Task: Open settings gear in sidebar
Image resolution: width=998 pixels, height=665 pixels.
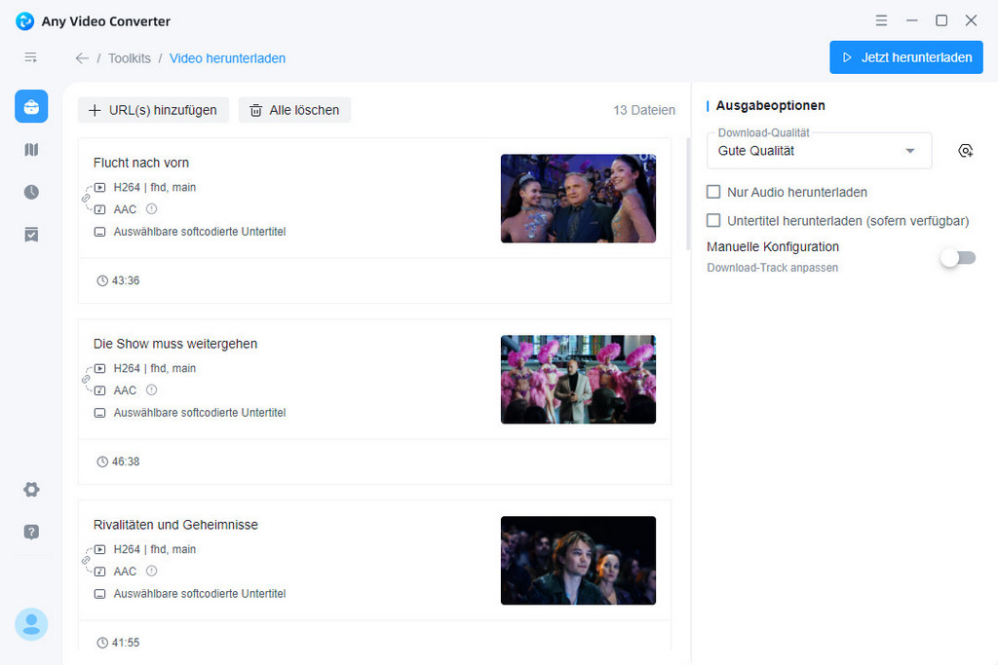Action: [31, 490]
